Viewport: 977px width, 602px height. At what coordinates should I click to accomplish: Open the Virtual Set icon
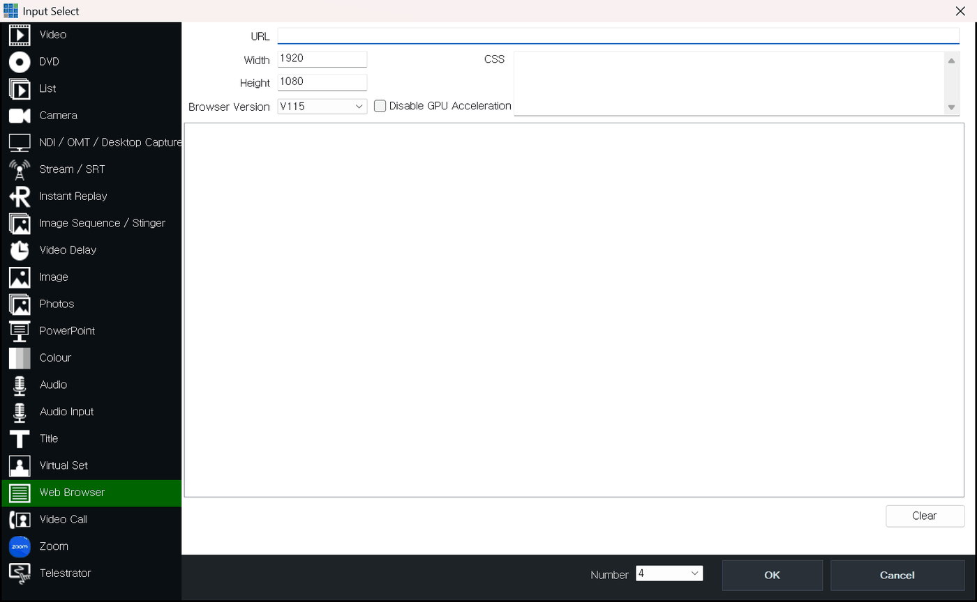tap(20, 466)
